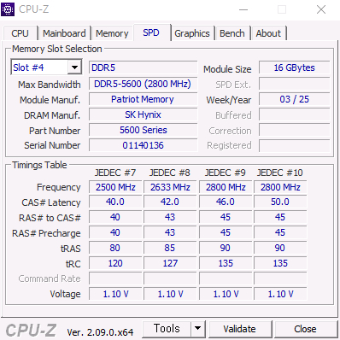
Task: Click the JEDEC #7 column header
Action: 115,173
